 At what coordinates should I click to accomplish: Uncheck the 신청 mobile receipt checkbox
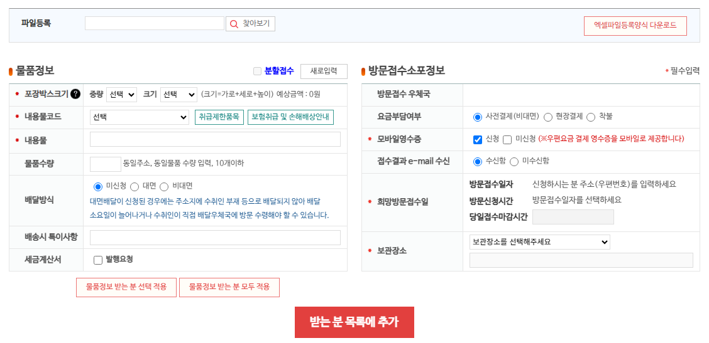pyautogui.click(x=478, y=139)
